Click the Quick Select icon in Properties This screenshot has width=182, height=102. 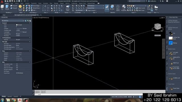(30, 21)
